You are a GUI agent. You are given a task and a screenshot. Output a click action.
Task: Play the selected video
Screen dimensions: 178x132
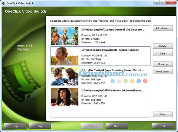click(x=163, y=114)
